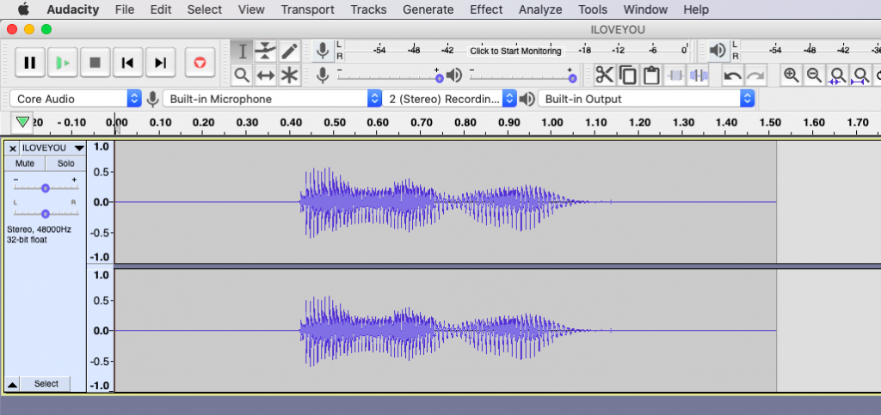Adjust the playback volume slider
This screenshot has height=415, width=881.
pyautogui.click(x=523, y=75)
